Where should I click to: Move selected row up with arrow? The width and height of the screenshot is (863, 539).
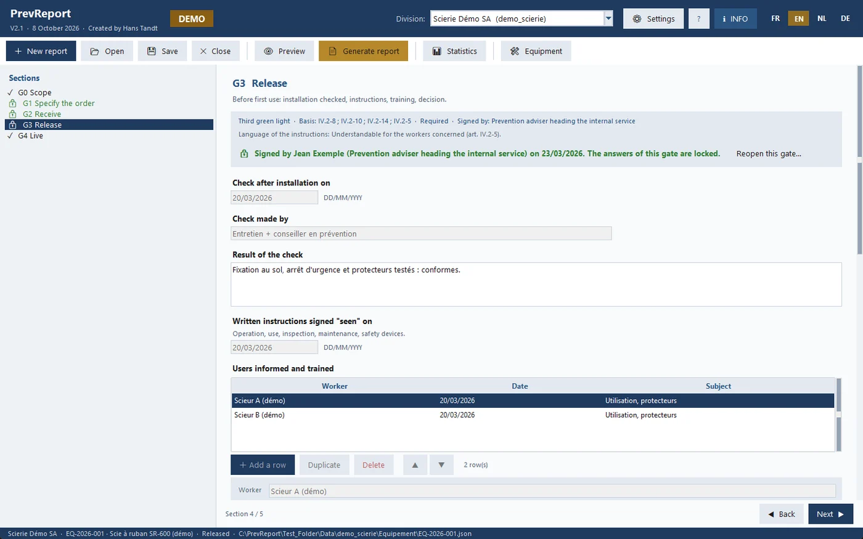tap(415, 465)
